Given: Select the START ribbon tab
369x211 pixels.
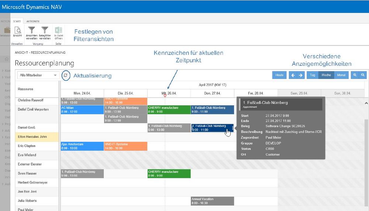Looking at the screenshot, I should coord(17,21).
